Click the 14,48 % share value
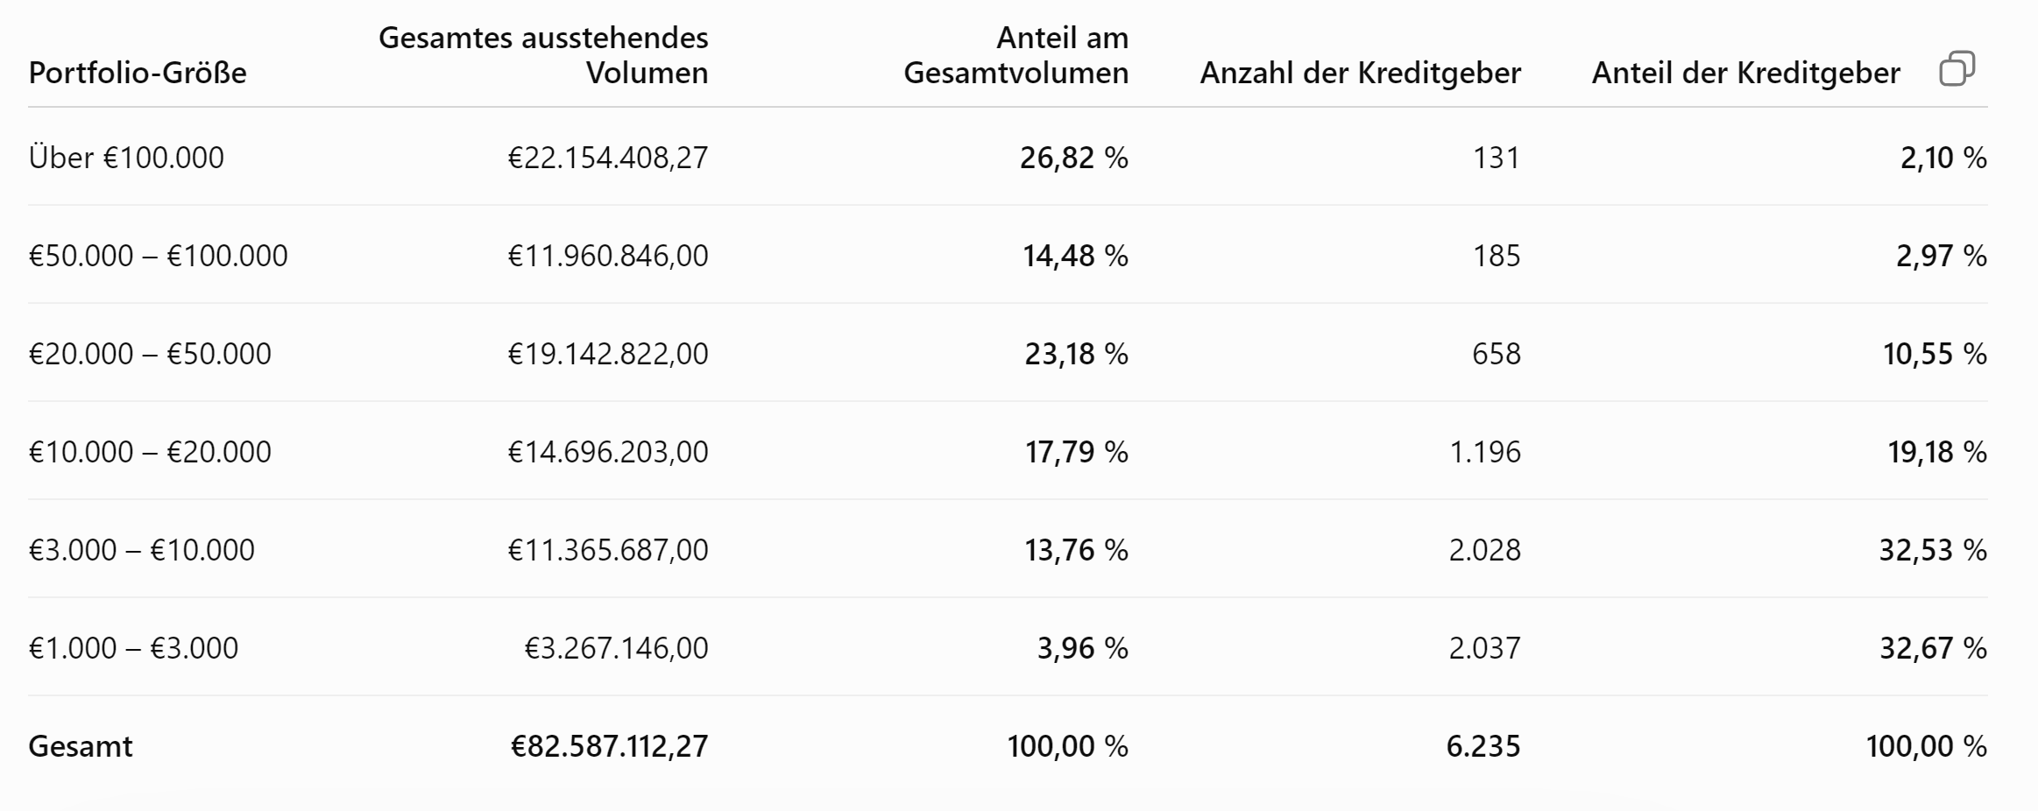The height and width of the screenshot is (811, 2038). tap(1076, 256)
